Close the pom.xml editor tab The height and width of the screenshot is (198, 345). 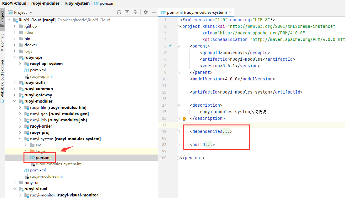coord(230,12)
